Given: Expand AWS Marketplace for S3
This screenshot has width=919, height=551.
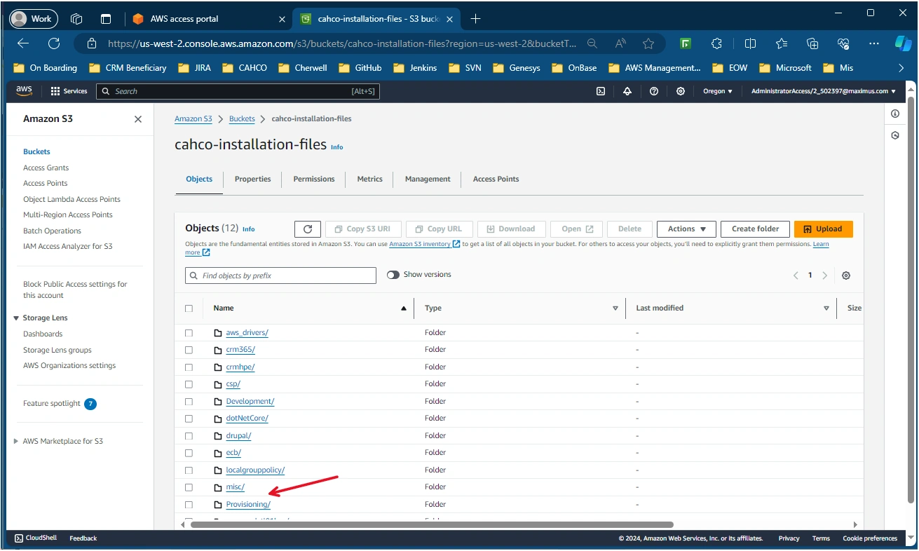Looking at the screenshot, I should coord(16,442).
